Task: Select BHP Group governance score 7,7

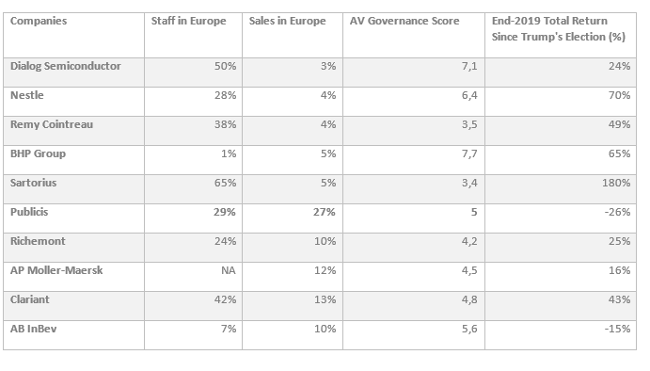Action: (469, 154)
